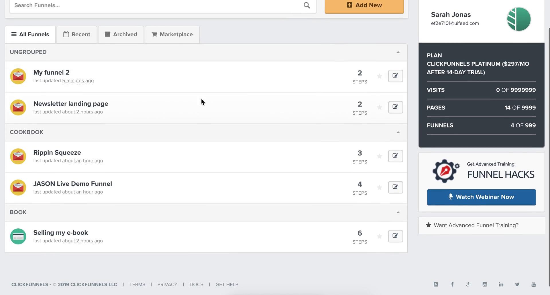550x295 pixels.
Task: Collapse the BOOK section arrow
Action: click(398, 212)
